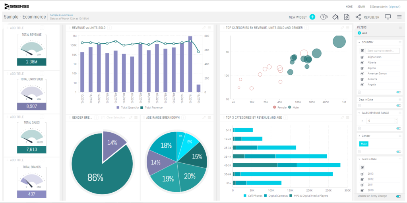Click the share dashboard icon

point(358,17)
